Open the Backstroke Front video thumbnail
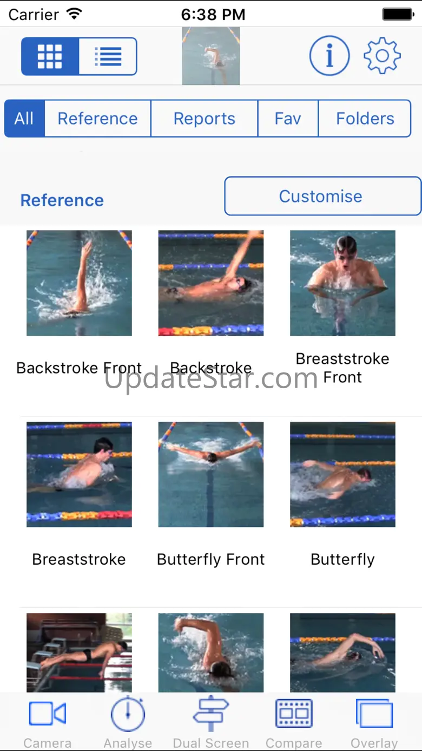 click(x=79, y=283)
